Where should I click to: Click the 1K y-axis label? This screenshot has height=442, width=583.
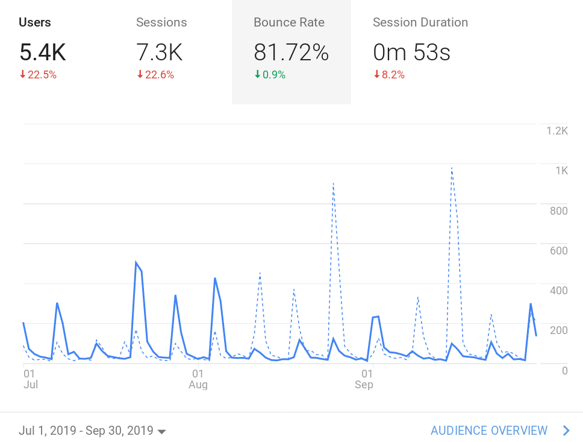(562, 171)
